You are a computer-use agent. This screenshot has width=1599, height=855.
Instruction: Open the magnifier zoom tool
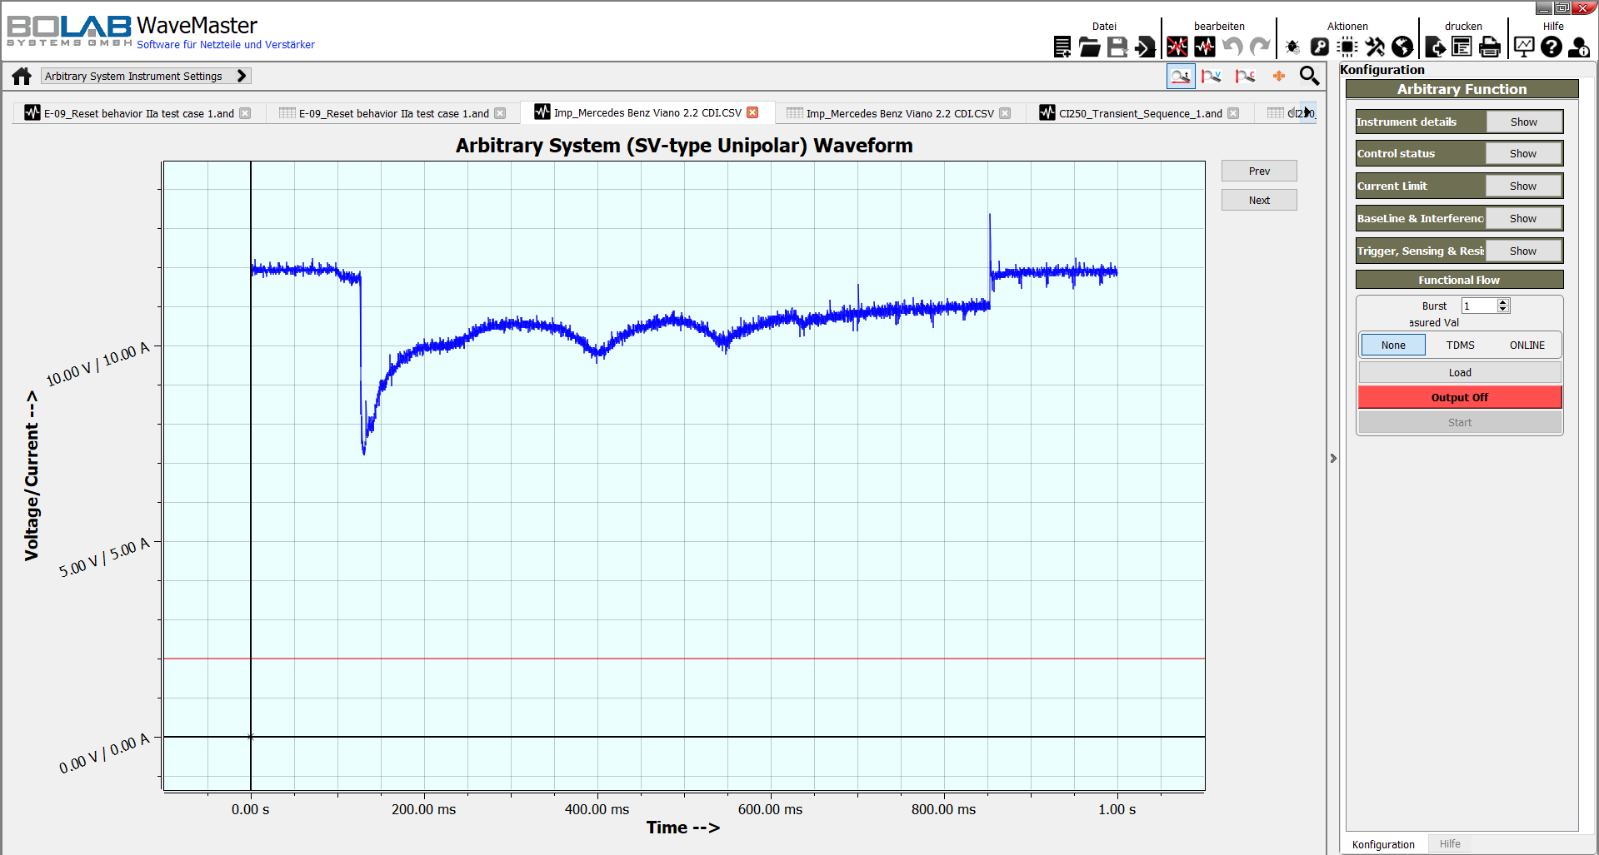point(1309,76)
